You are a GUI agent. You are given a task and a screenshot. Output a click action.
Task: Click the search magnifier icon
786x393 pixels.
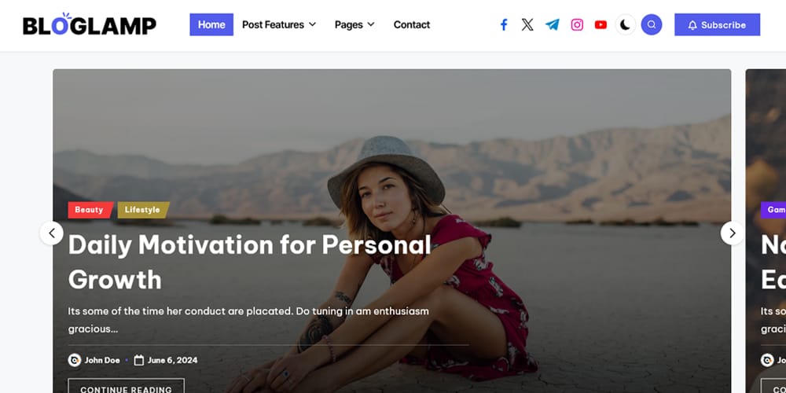[651, 24]
